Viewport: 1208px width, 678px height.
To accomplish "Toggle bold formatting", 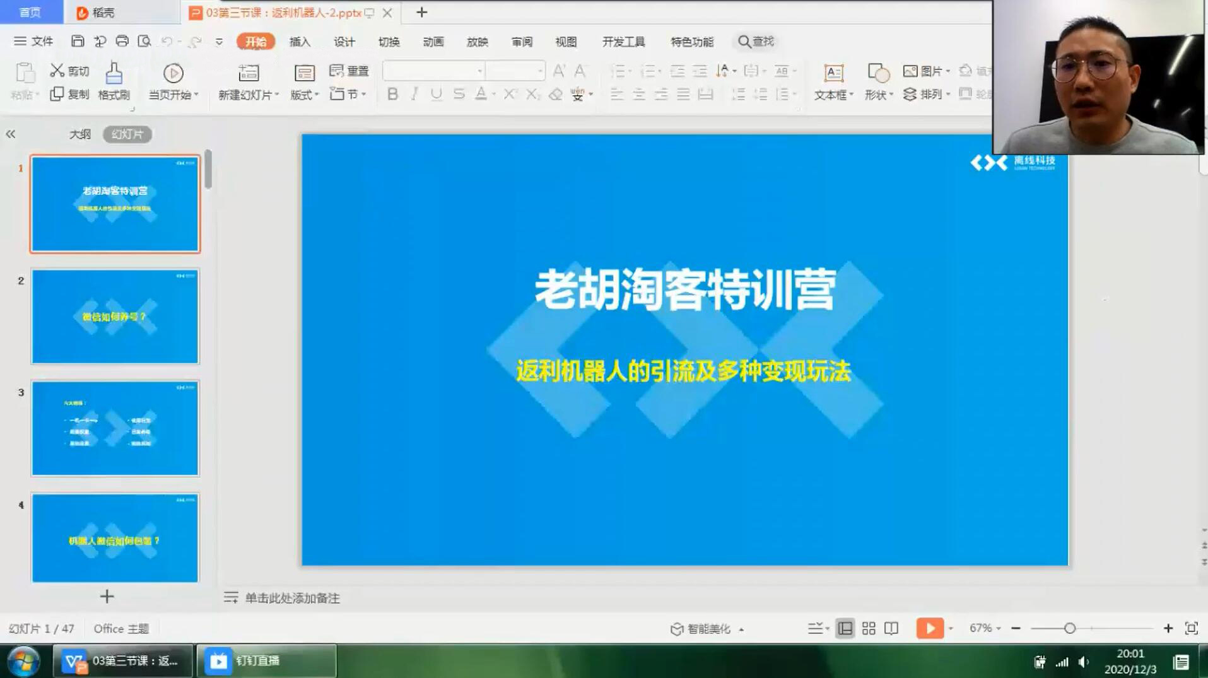I will click(x=392, y=94).
